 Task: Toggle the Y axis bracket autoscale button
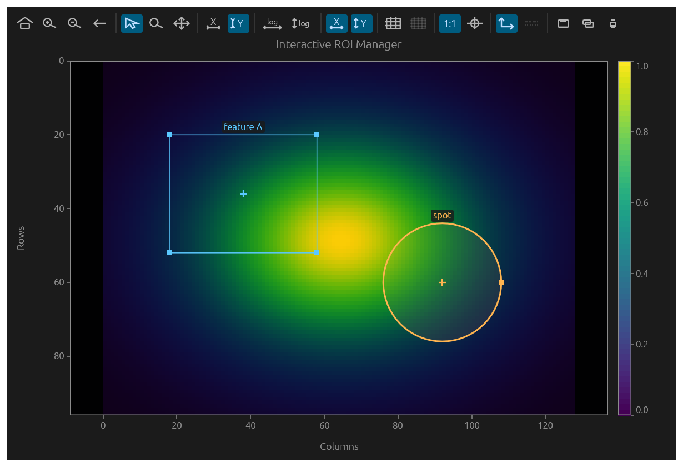(238, 23)
